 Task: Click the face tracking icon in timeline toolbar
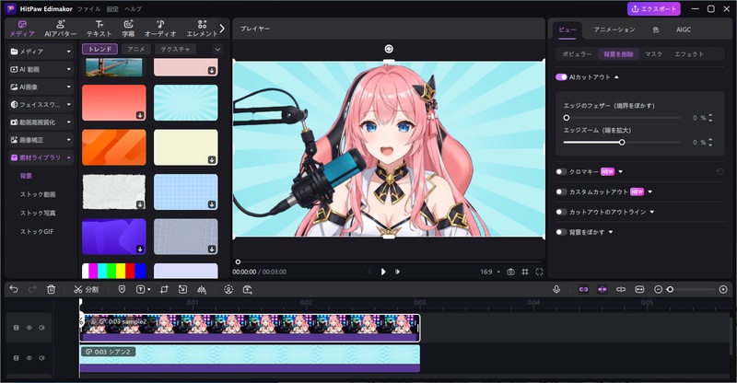(x=228, y=289)
